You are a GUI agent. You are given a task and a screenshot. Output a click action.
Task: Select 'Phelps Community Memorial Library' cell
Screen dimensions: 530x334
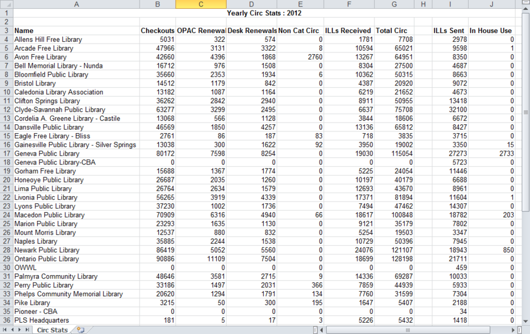point(77,294)
